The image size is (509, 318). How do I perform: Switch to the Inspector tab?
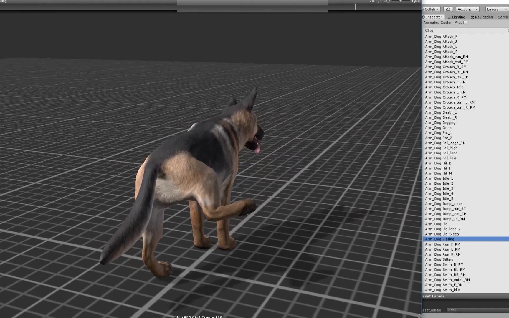pos(433,17)
